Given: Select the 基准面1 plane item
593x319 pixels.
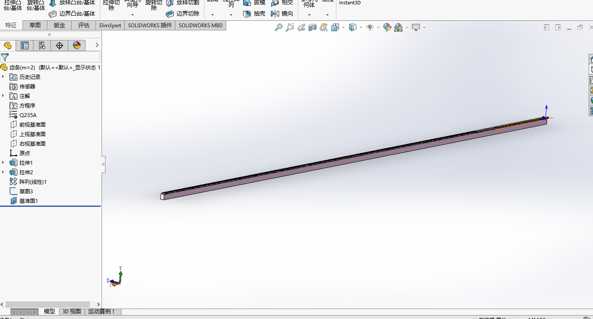Looking at the screenshot, I should click(x=24, y=201).
